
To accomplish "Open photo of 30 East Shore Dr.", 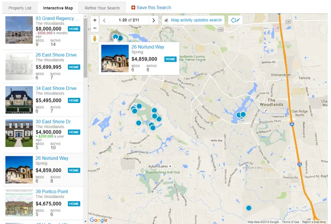I will 19,133.
